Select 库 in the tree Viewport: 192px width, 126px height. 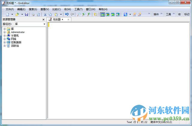[x=12, y=29]
